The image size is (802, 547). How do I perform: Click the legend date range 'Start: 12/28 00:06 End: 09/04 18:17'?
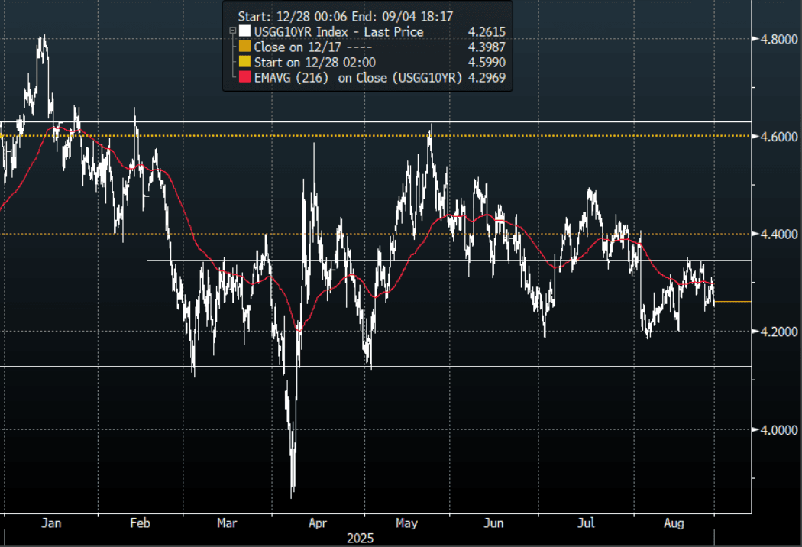(345, 16)
